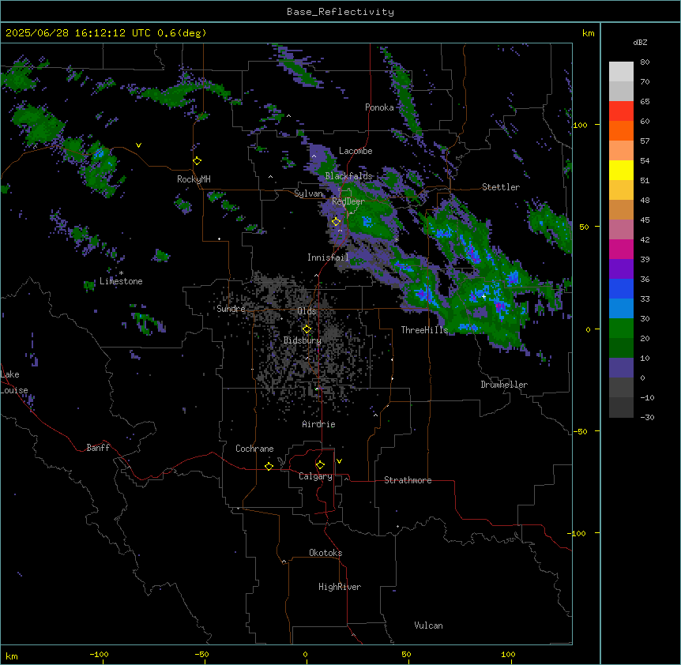Click the white plus marker in the storm cell
This screenshot has height=665, width=681.
pos(483,296)
